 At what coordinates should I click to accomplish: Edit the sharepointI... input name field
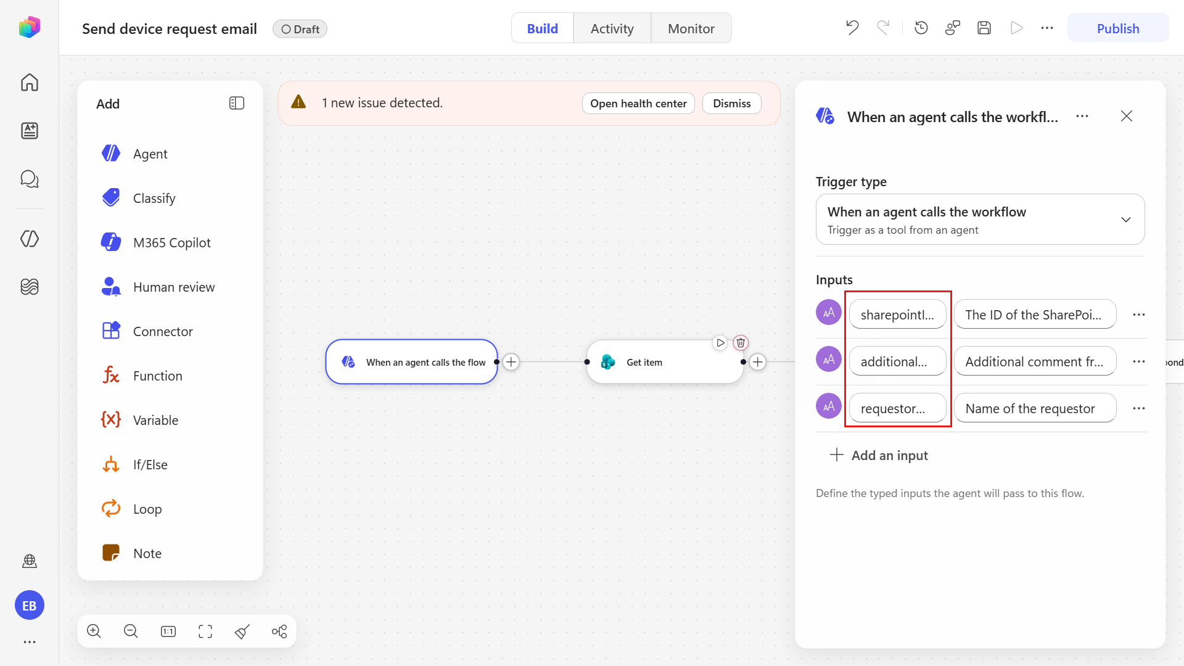click(x=898, y=314)
